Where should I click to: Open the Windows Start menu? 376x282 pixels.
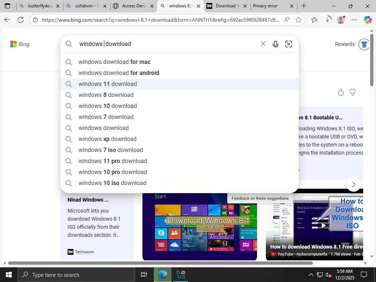pos(9,275)
